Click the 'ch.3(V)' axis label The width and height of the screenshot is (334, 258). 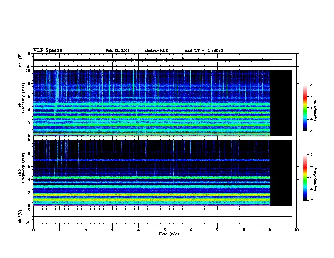20,216
